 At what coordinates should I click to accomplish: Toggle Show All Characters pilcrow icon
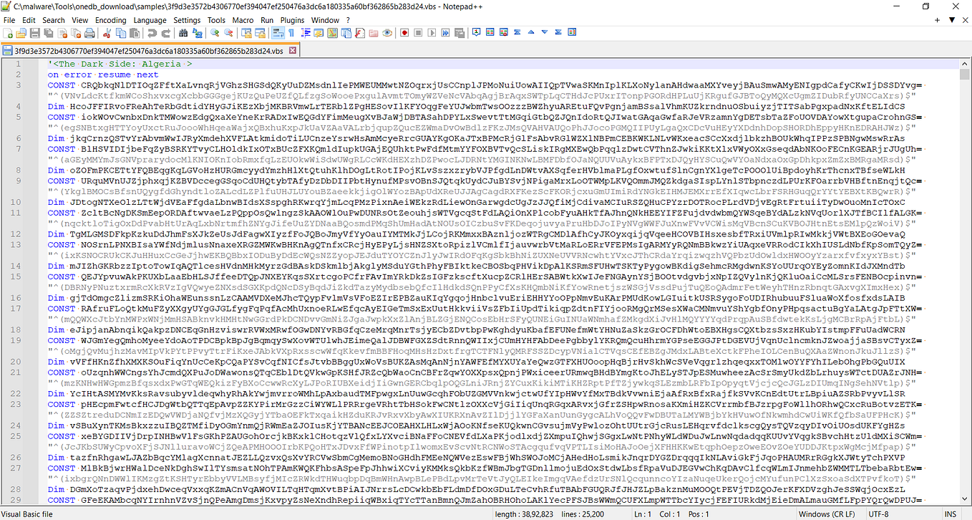[x=291, y=33]
